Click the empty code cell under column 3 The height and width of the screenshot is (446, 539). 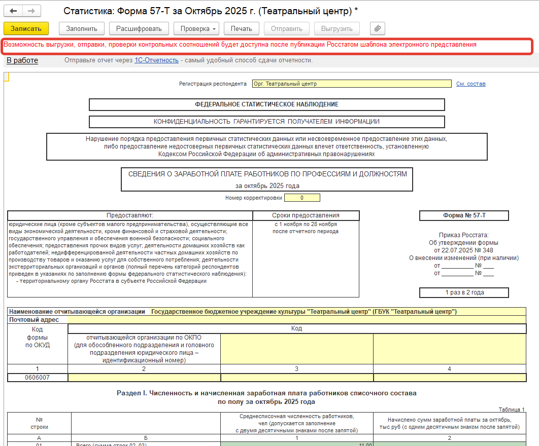pos(297,378)
